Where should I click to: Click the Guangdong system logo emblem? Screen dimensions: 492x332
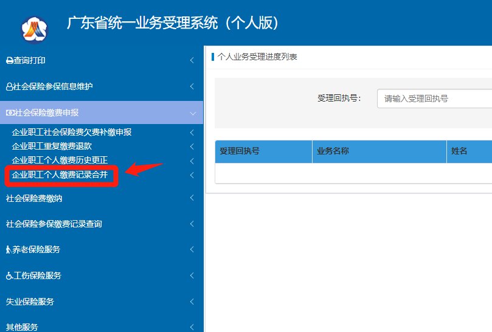[34, 30]
